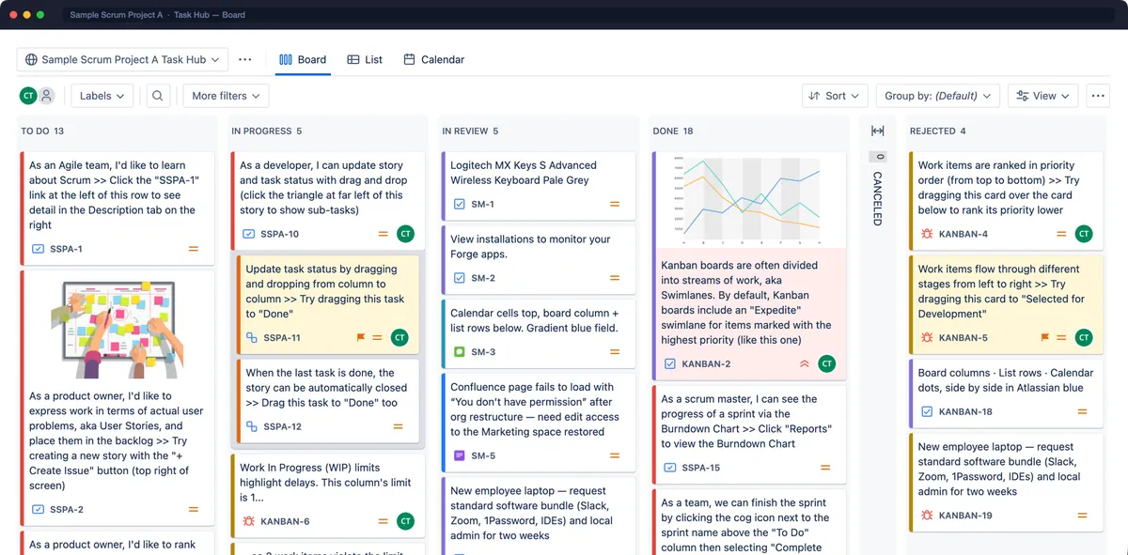Click the subtask icon on SSPA-11
Viewport: 1128px width, 555px height.
coord(251,337)
